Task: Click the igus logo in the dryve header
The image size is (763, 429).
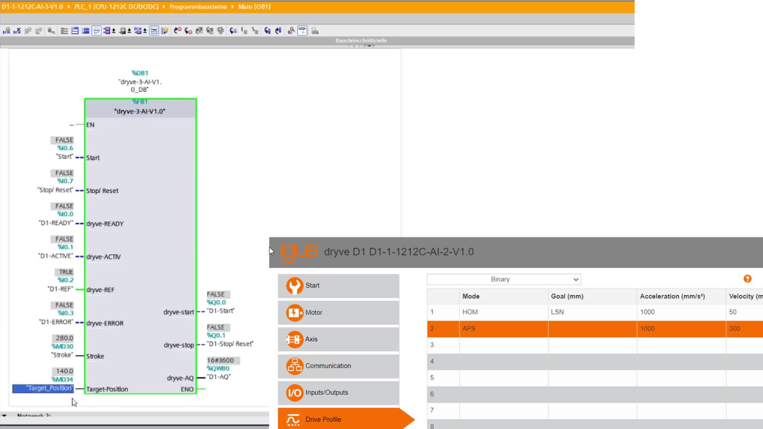Action: coord(299,252)
